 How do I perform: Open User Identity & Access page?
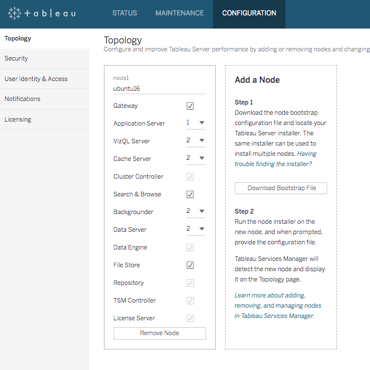tap(44, 79)
